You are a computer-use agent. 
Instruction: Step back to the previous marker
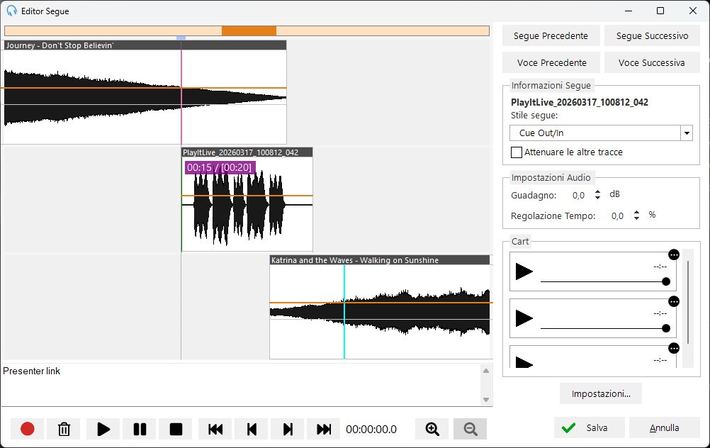click(252, 429)
